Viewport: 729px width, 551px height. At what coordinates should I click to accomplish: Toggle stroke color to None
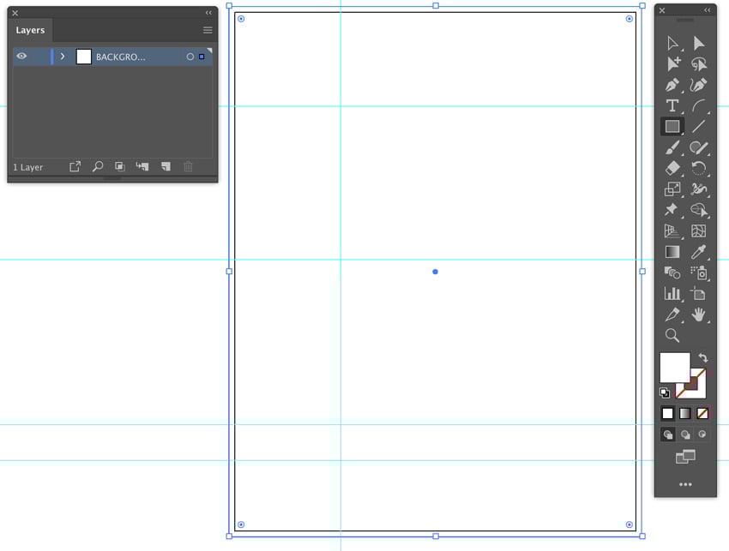coord(704,412)
